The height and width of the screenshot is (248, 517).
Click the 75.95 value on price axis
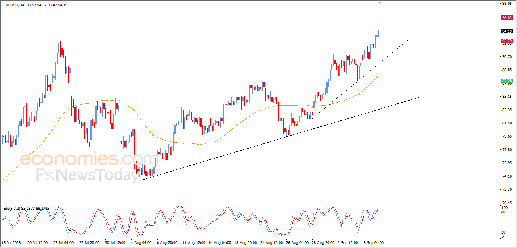pos(507,163)
